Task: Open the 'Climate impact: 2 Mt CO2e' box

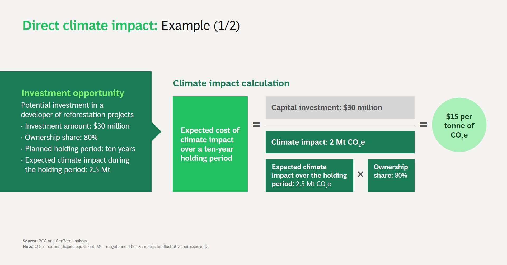Action: coord(340,142)
